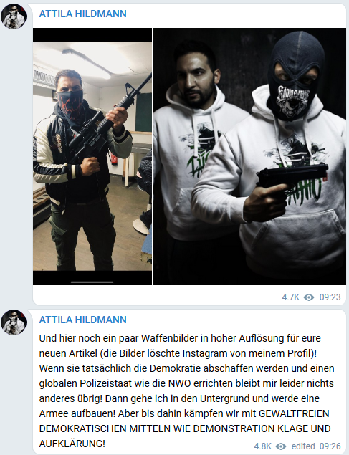Click the 'edited' label on the second message
The width and height of the screenshot is (349, 455).
tap(303, 446)
